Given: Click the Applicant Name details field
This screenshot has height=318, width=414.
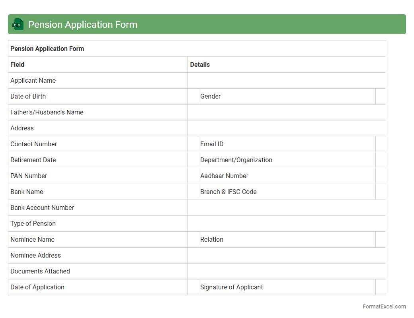Looking at the screenshot, I should (287, 81).
